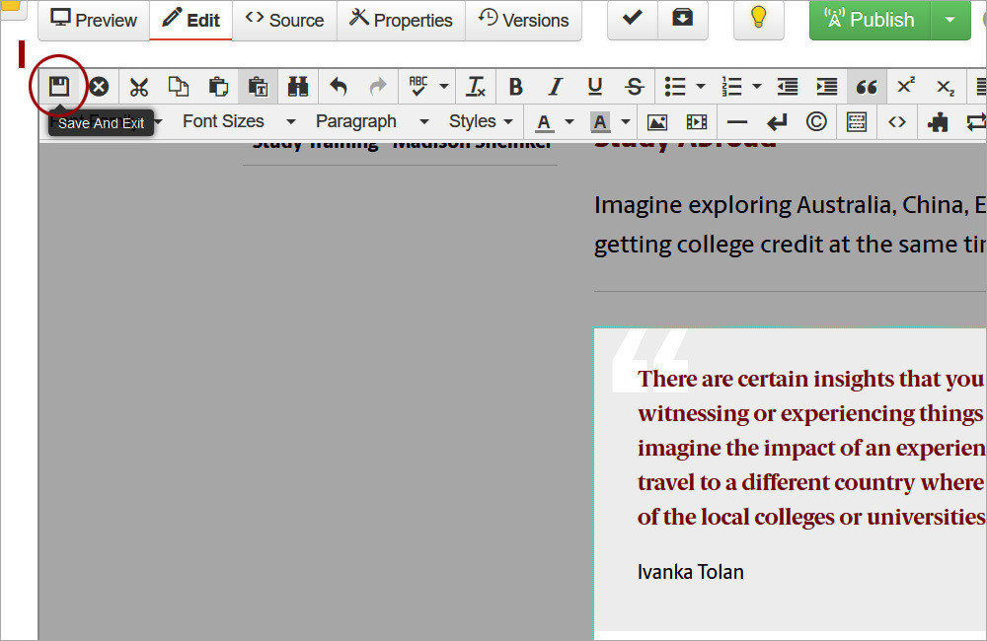
Task: Open the Font Sizes dropdown
Action: (238, 121)
